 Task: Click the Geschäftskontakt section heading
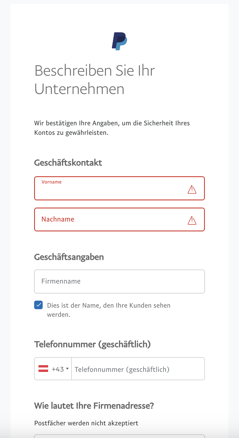68,163
